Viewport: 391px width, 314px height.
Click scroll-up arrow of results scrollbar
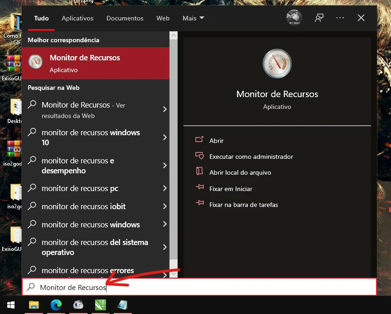pos(174,35)
